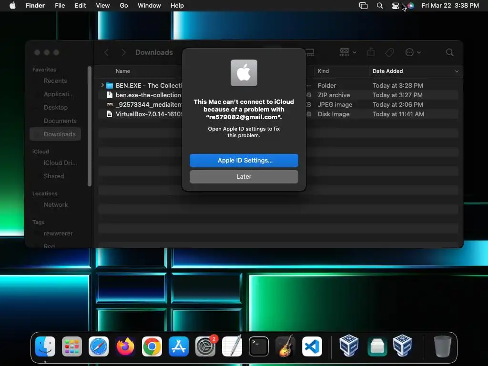Sort by the Name column header
The width and height of the screenshot is (488, 366).
point(123,71)
